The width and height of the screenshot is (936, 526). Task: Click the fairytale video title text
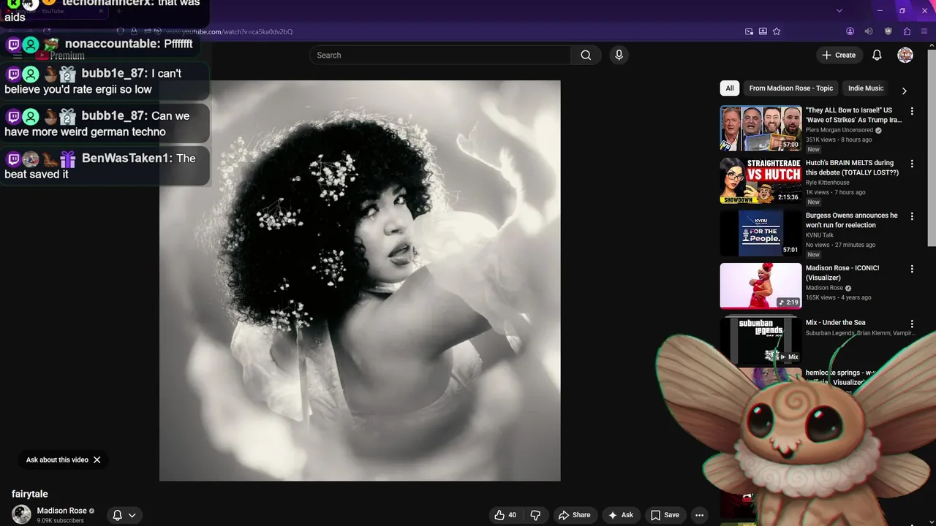click(30, 494)
